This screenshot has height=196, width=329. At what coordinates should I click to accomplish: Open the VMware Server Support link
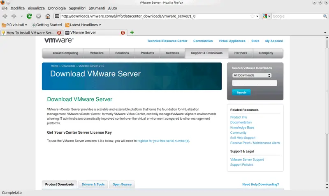click(247, 160)
